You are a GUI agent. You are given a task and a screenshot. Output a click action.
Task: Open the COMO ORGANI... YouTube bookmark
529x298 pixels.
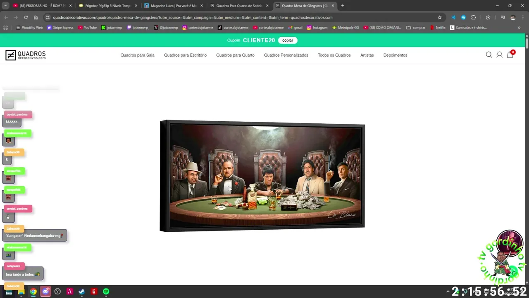coord(382,27)
